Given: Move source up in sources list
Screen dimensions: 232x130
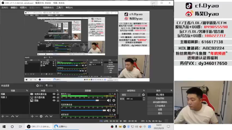Looking at the screenshot, I should [47, 116].
